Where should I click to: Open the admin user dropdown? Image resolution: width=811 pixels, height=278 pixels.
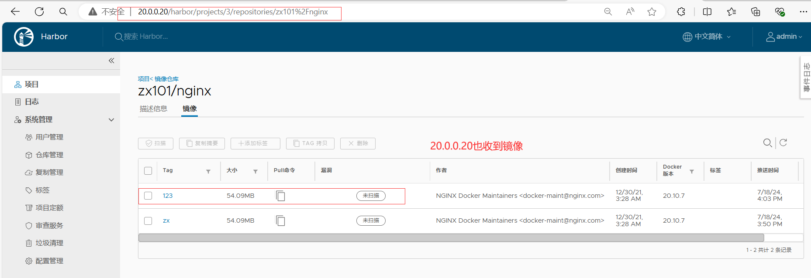784,37
